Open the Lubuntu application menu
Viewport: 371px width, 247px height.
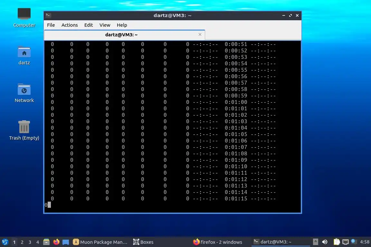(5, 242)
